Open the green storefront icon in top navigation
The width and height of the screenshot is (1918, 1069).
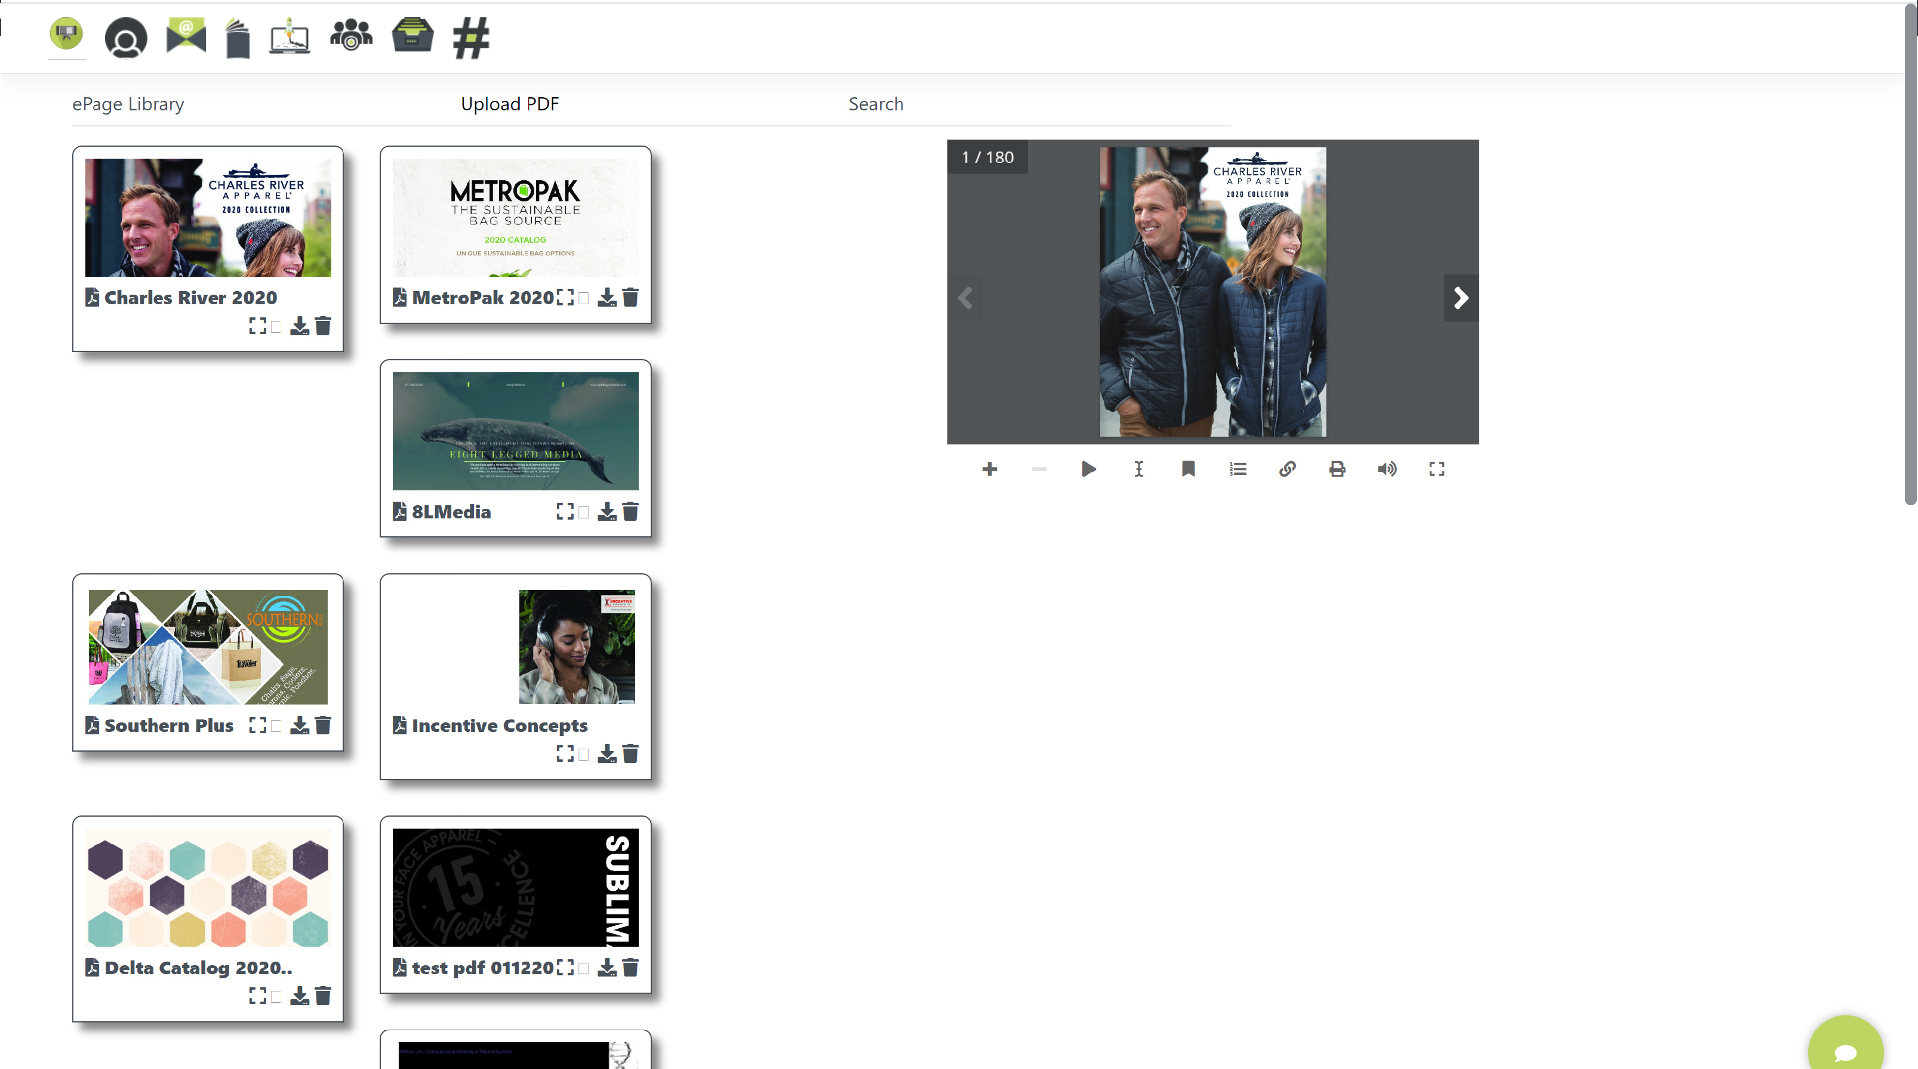pos(66,34)
